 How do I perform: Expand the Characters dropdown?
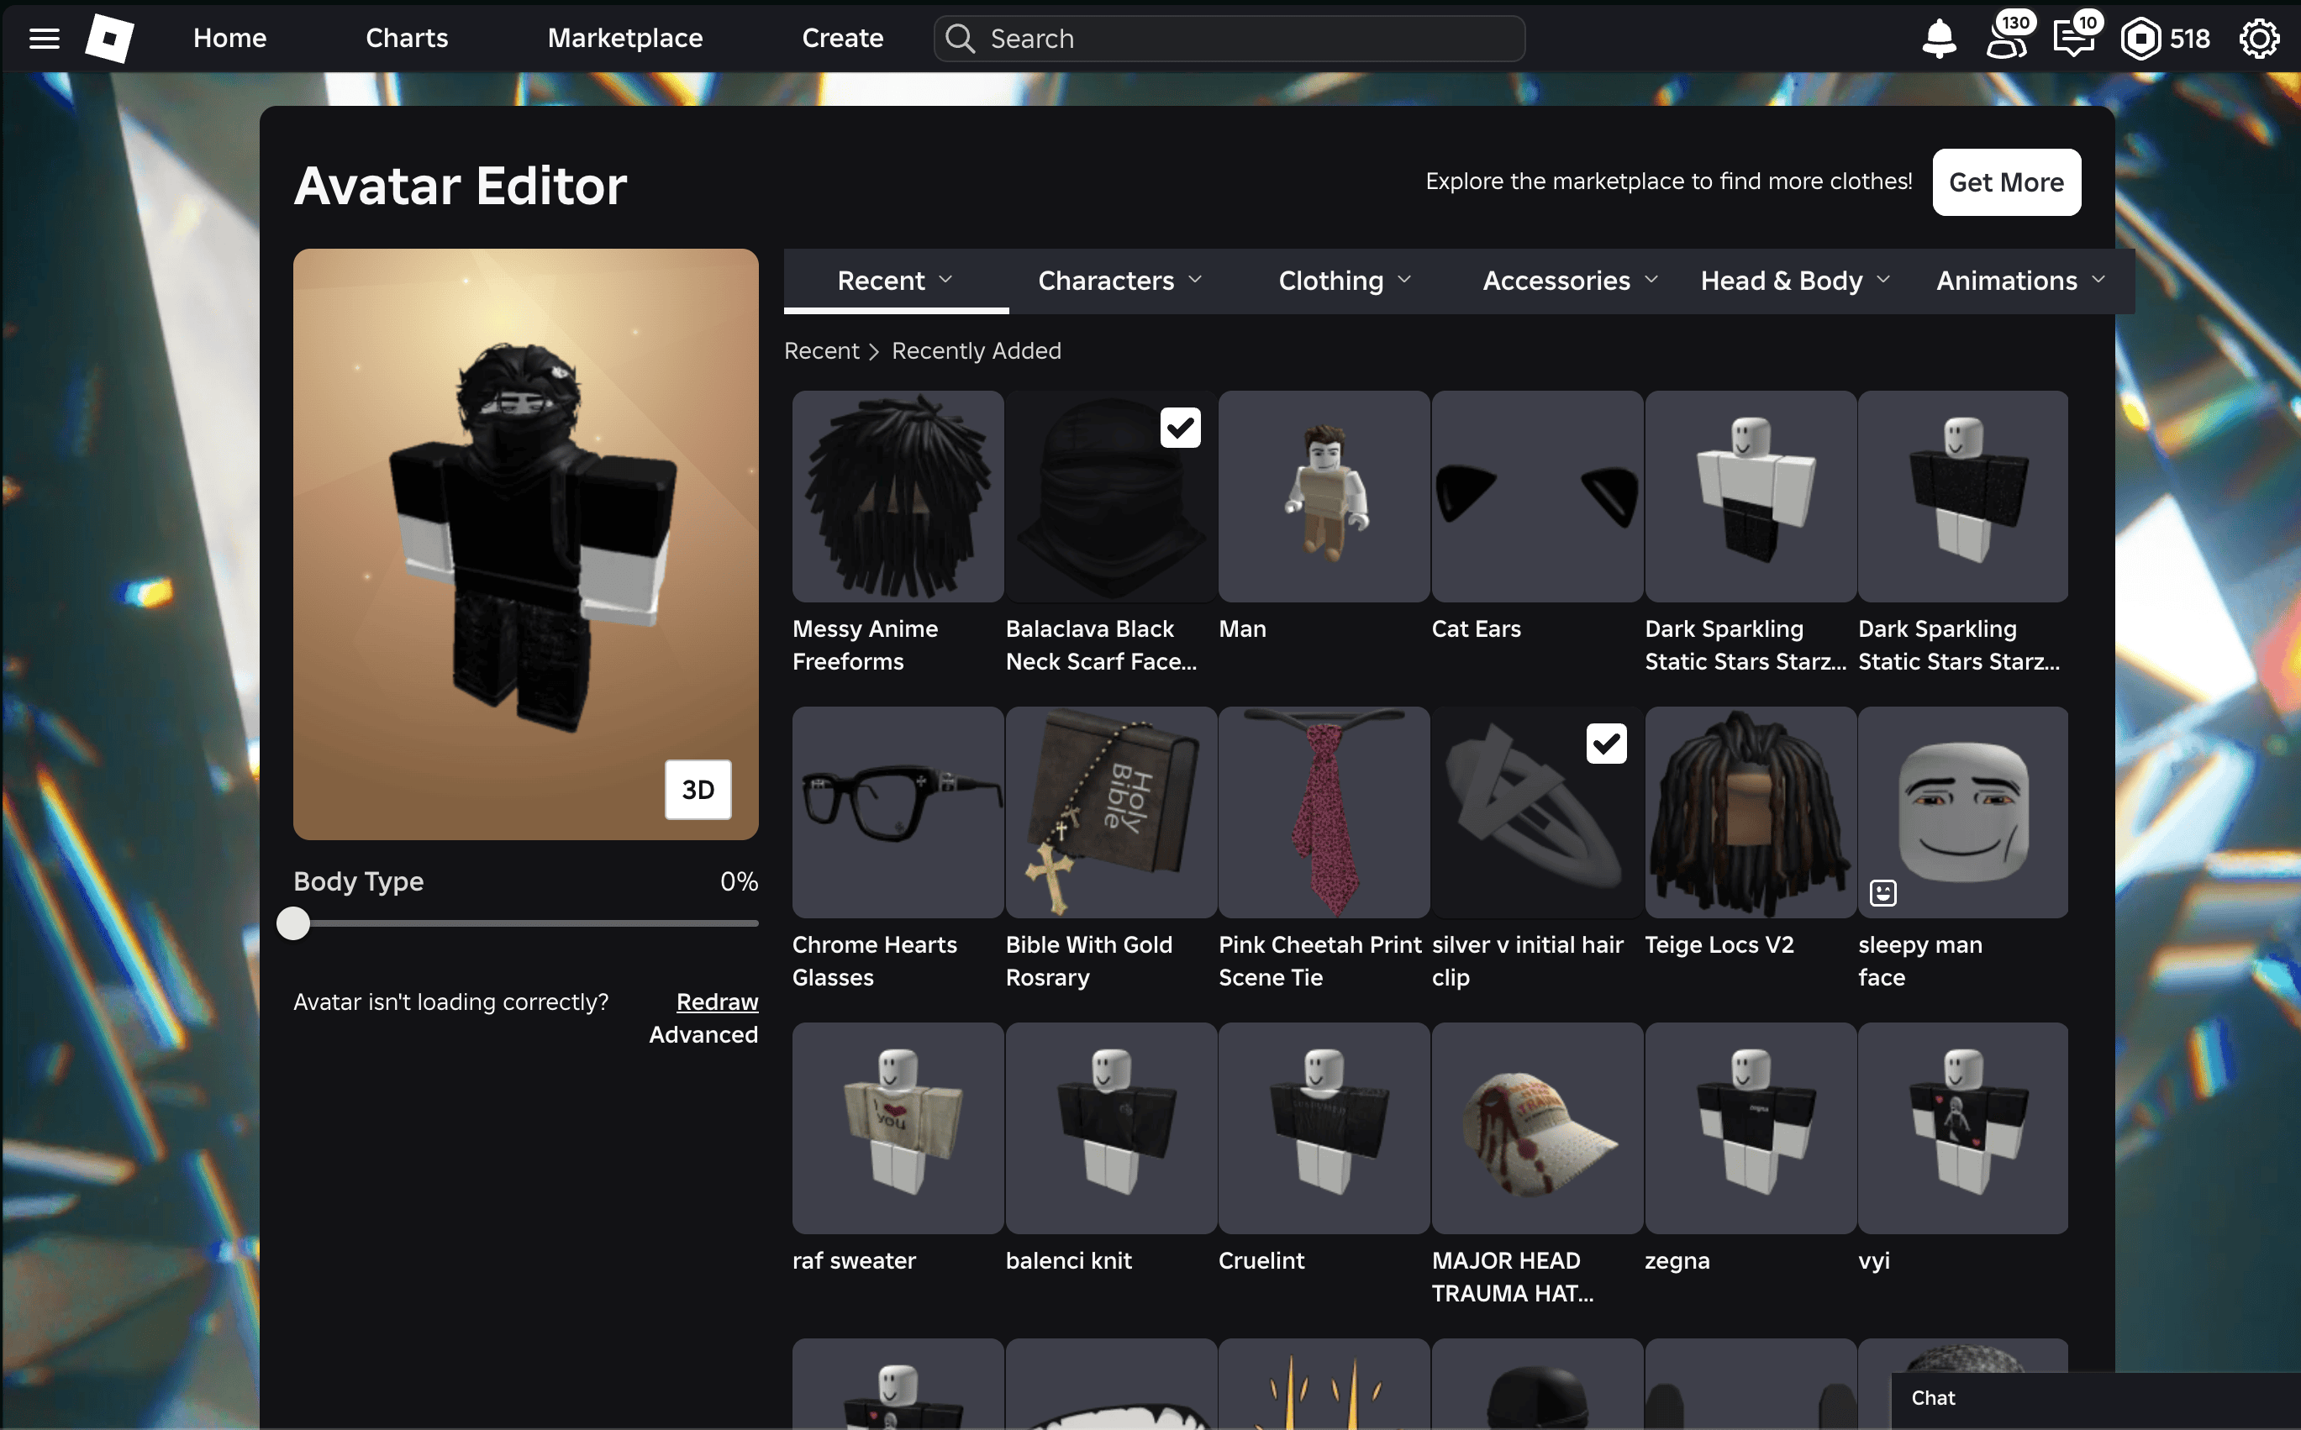point(1119,281)
